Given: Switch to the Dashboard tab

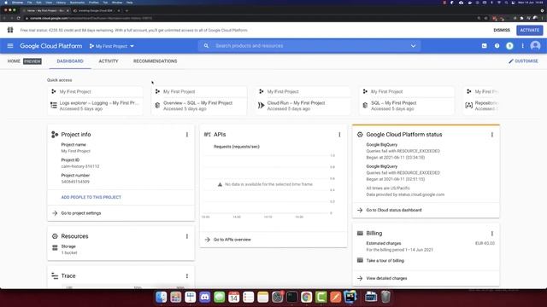Looking at the screenshot, I should point(70,61).
